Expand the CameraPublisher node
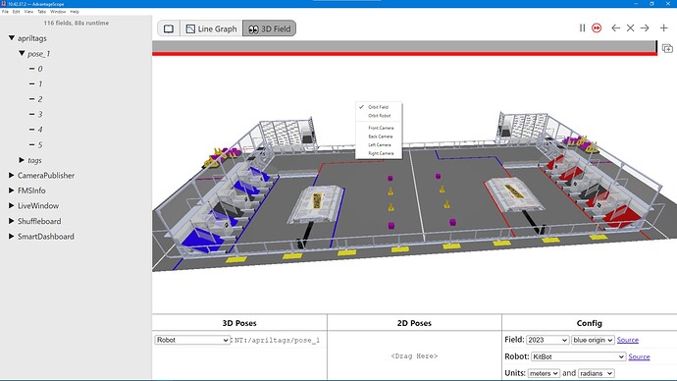 pos(12,176)
